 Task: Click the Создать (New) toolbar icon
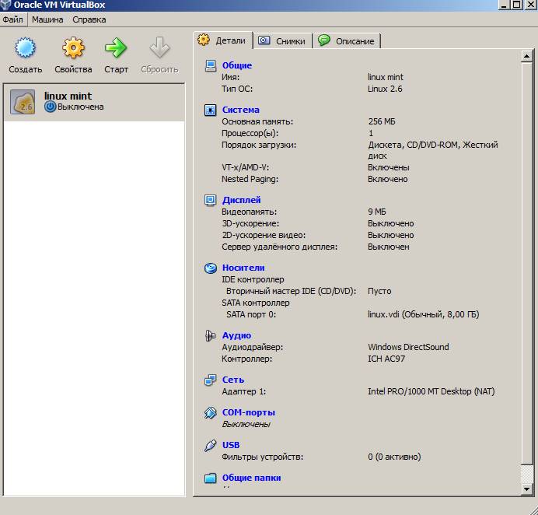tap(25, 47)
